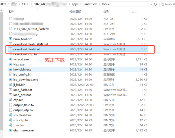Click the navigation pane vertical scrollbar
Image resolution: width=175 pixels, height=138 pixels.
[x=2, y=71]
